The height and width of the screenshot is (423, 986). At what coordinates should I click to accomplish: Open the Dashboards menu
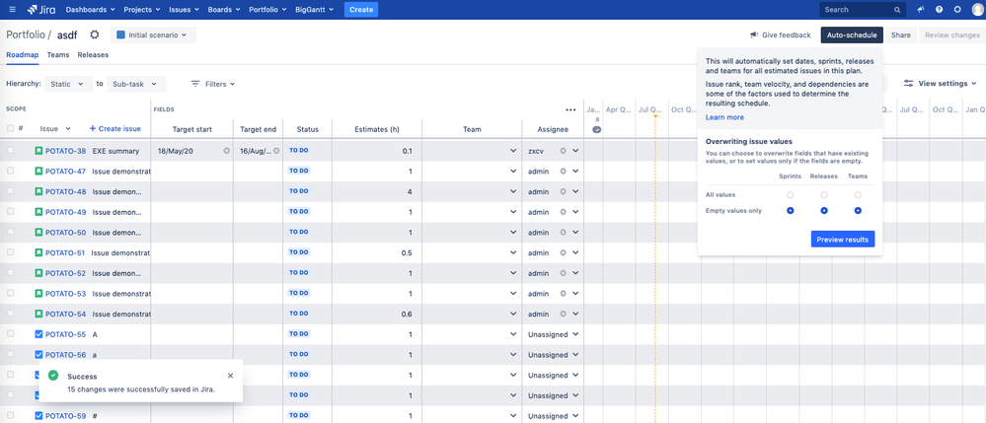click(x=91, y=10)
